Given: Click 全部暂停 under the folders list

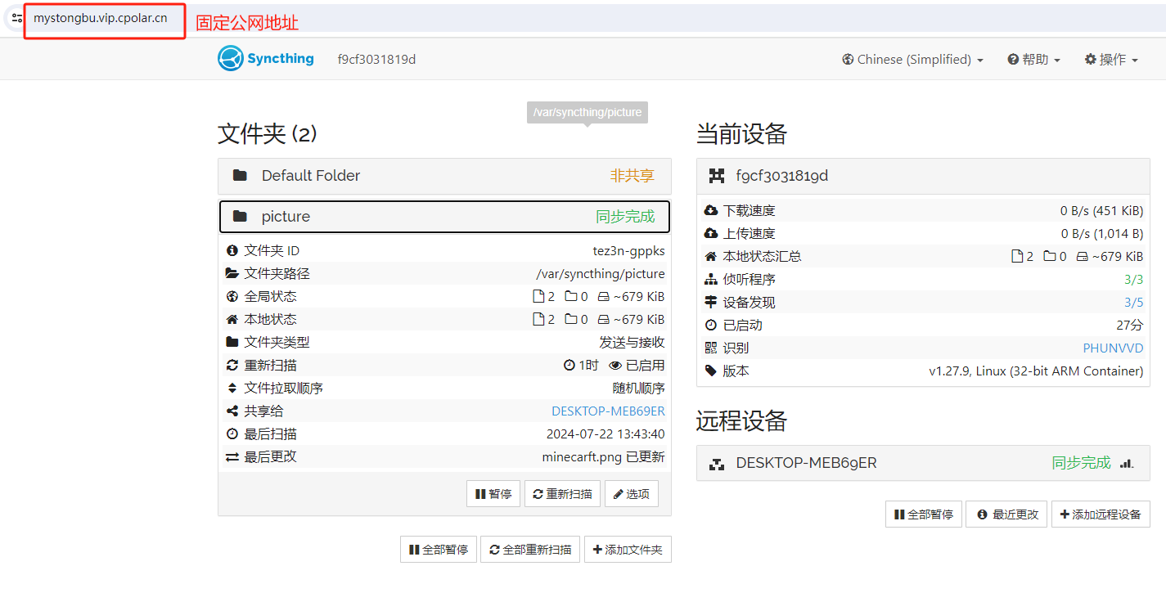Looking at the screenshot, I should pyautogui.click(x=438, y=550).
